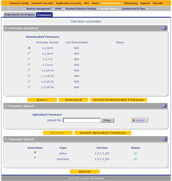172x181 pixels.
Task: Click the Reboot button
Action: pyautogui.click(x=85, y=172)
